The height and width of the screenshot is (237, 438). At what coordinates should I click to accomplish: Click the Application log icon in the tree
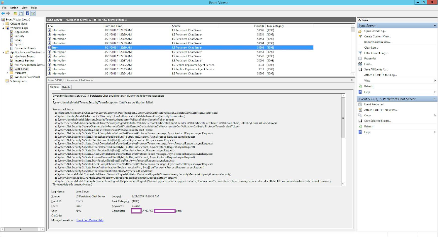coord(12,32)
